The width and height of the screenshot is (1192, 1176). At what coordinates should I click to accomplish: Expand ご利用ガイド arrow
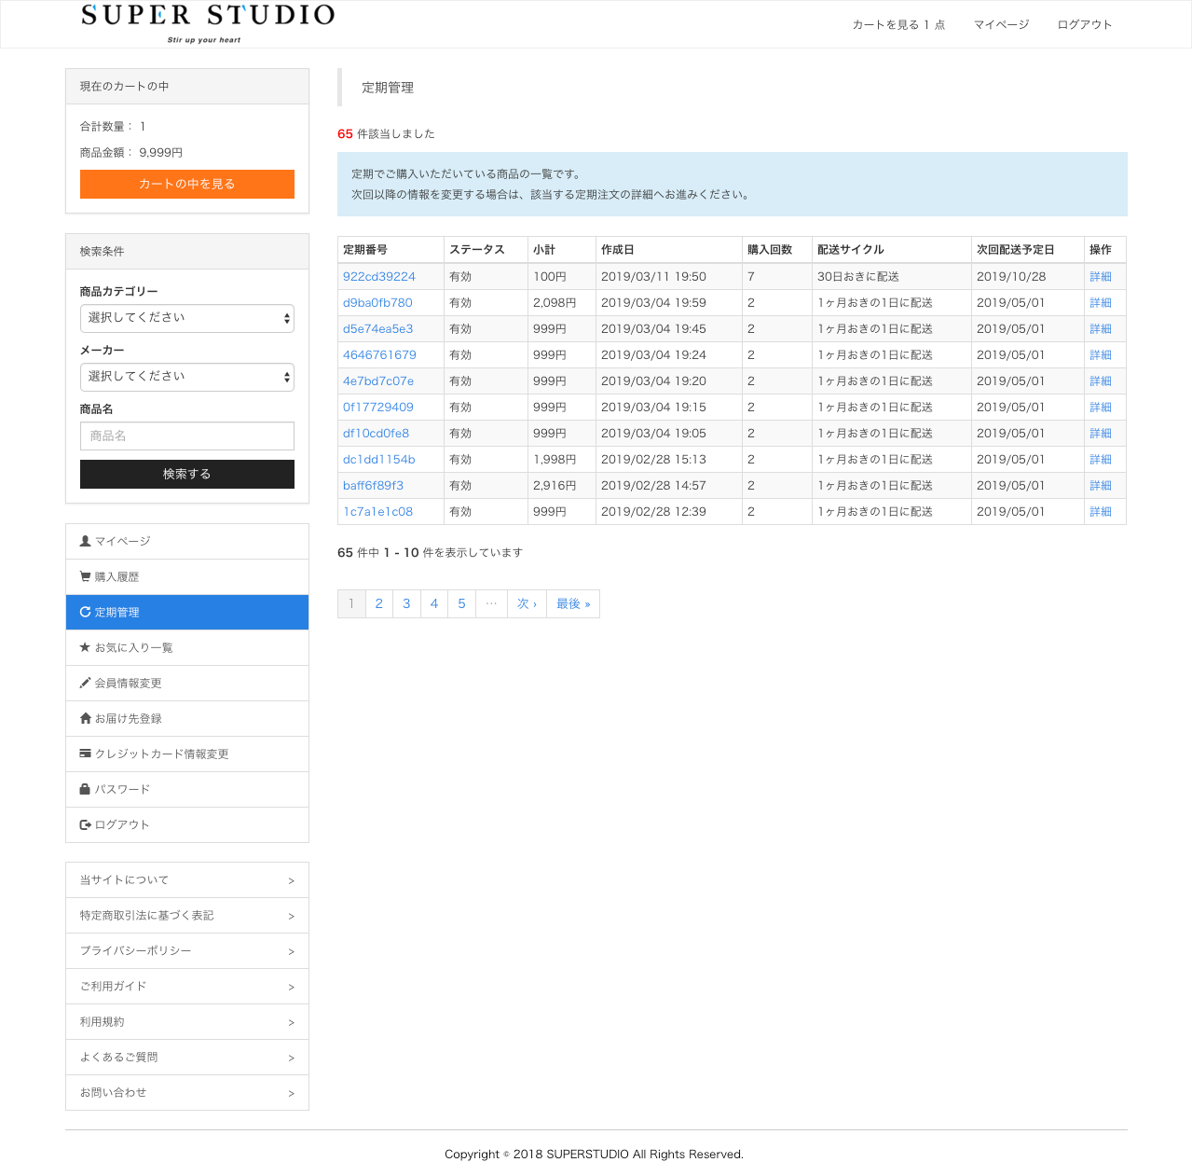(291, 987)
